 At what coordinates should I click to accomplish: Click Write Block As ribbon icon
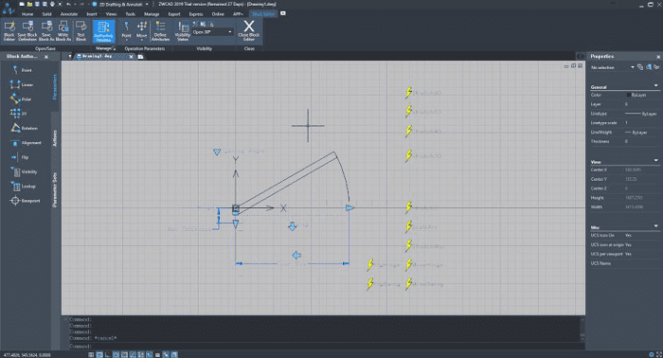pyautogui.click(x=63, y=31)
